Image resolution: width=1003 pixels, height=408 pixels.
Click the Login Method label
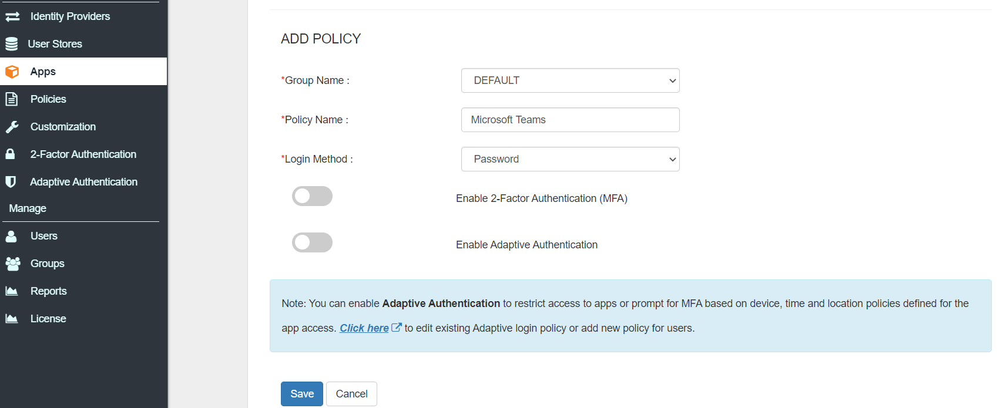pos(317,159)
